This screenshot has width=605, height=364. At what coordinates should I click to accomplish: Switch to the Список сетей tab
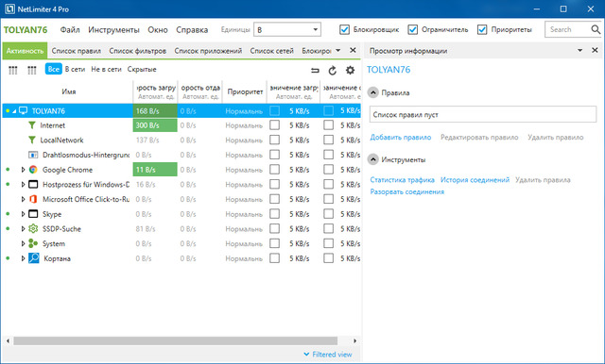coord(271,51)
